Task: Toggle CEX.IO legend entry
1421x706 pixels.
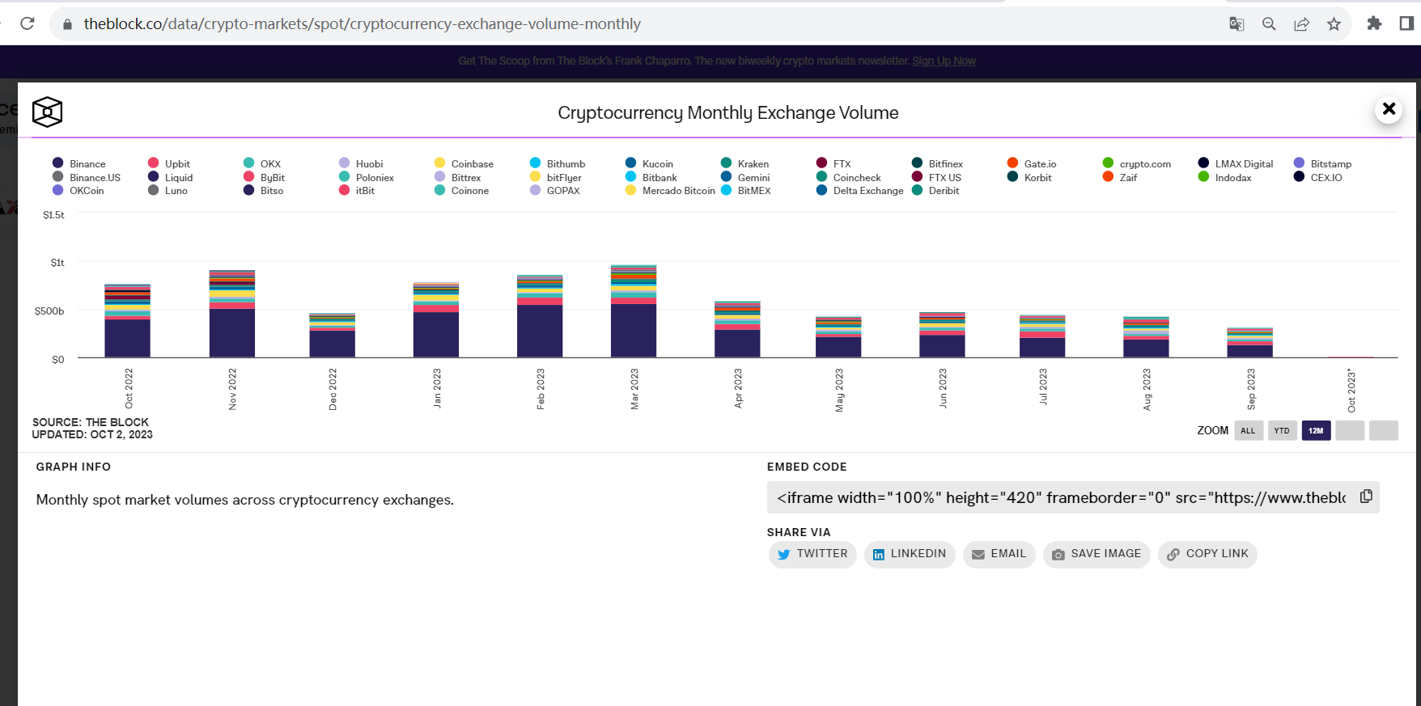Action: click(1317, 177)
